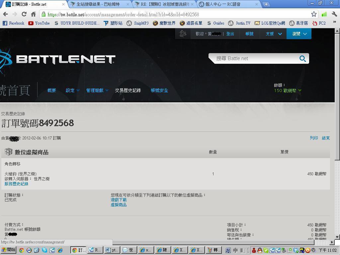Open the LOL密技Qa網 bookmark
This screenshot has width=340, height=255.
tap(270, 23)
